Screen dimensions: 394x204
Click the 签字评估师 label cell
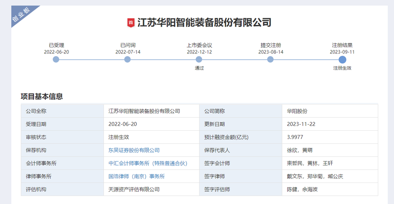point(241,189)
